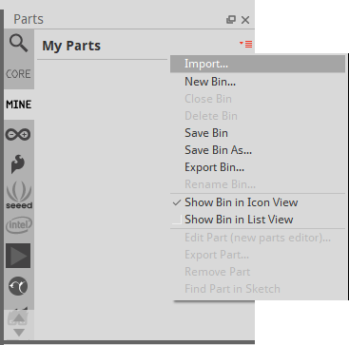Image resolution: width=349 pixels, height=345 pixels.
Task: Open the play-arrow parts bin icon
Action: (19, 256)
